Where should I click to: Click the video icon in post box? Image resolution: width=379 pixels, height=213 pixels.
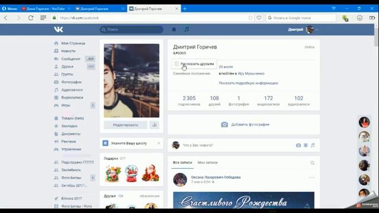[306, 145]
